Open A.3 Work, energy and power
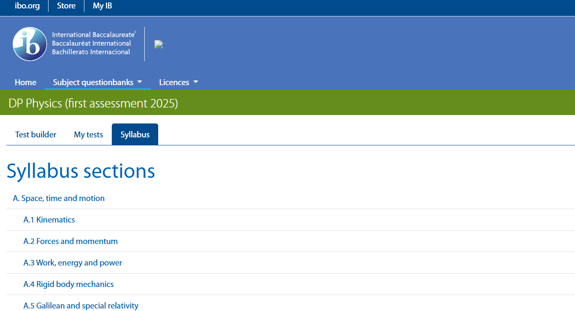575x311 pixels. 73,263
